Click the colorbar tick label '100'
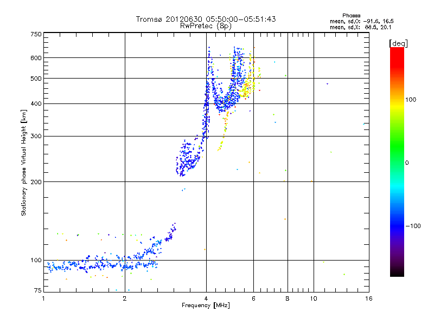The height and width of the screenshot is (325, 434). click(x=411, y=100)
